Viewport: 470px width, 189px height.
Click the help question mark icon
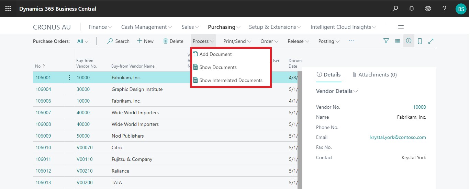click(x=444, y=9)
